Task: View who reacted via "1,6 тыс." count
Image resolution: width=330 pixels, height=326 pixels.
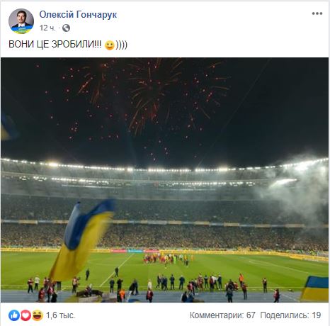Action: (60, 315)
